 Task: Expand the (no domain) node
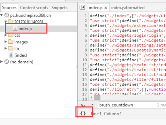pos(1,62)
